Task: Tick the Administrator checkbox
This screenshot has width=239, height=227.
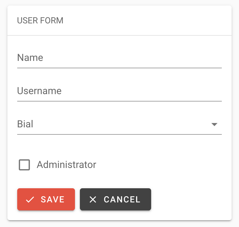Action: point(25,165)
